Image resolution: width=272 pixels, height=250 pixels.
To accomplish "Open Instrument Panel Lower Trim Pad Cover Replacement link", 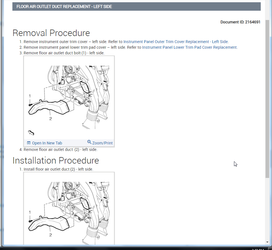I will 189,47.
